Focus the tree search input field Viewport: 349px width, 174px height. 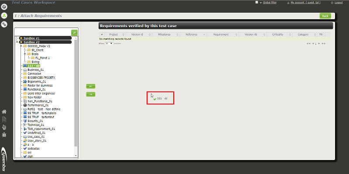(43, 32)
